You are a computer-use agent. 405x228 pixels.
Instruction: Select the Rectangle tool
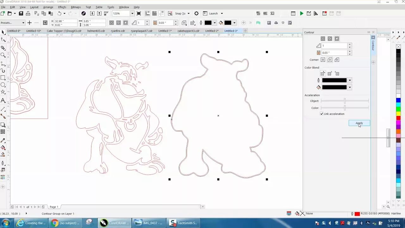point(3,78)
